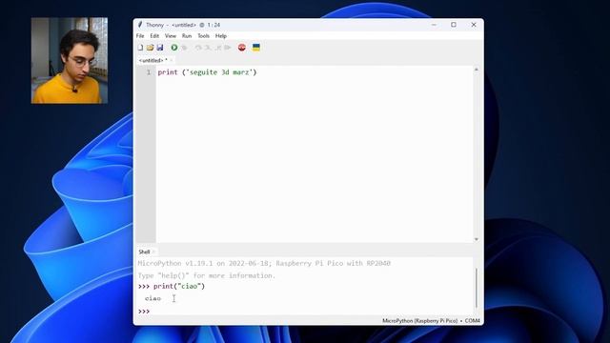Click the Step out debugging icon

tap(218, 48)
